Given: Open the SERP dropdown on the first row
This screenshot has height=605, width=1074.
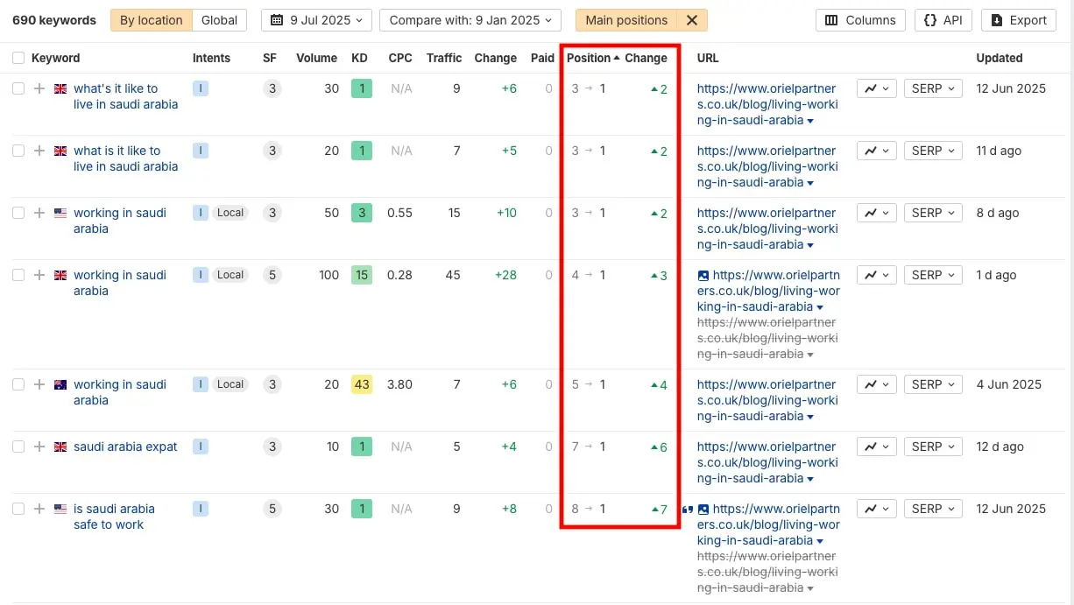Looking at the screenshot, I should click(x=932, y=88).
